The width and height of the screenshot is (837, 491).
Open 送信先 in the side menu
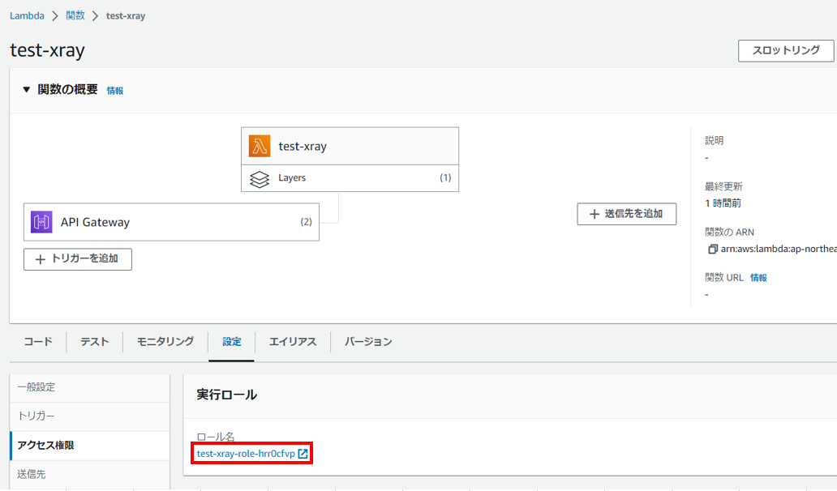coord(90,475)
